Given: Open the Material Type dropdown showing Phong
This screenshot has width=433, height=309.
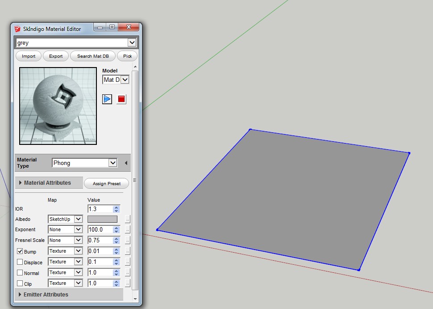Looking at the screenshot, I should pyautogui.click(x=84, y=163).
